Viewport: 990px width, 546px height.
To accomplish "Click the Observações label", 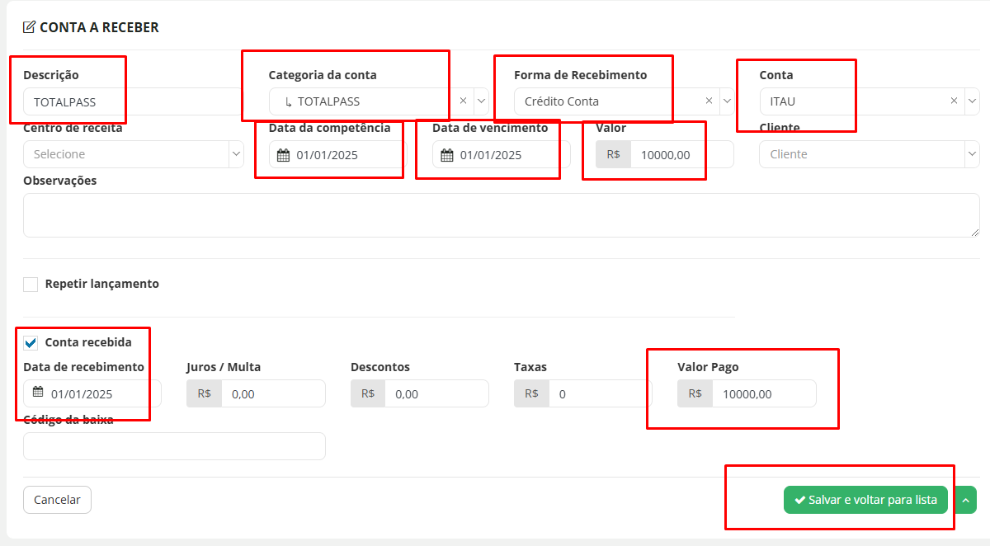I will pos(60,180).
